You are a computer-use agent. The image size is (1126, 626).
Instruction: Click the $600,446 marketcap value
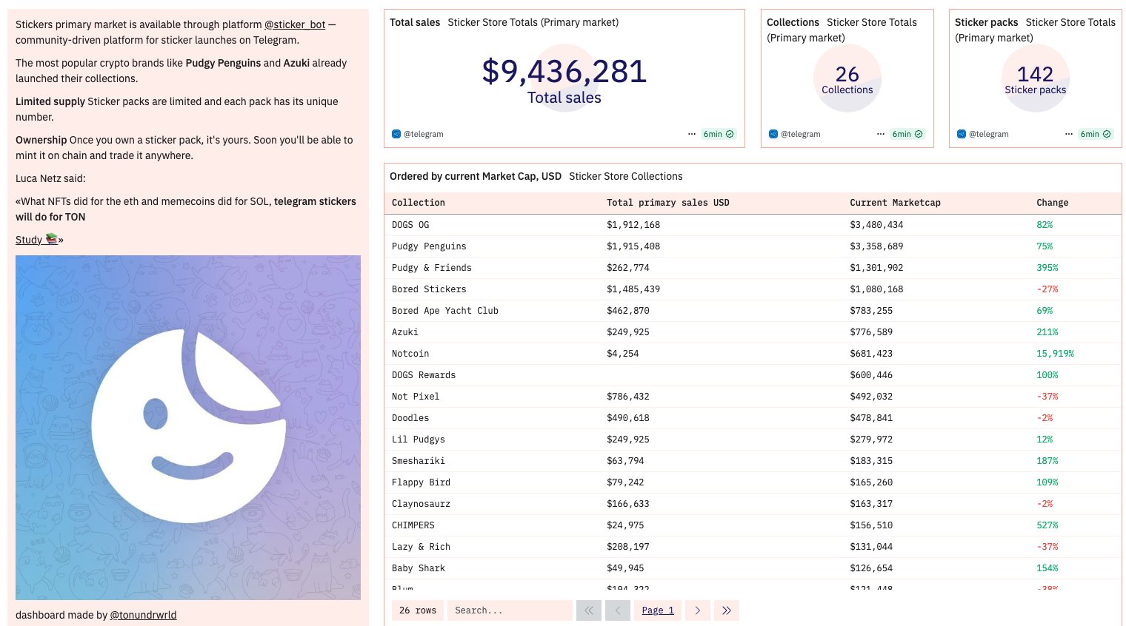871,375
